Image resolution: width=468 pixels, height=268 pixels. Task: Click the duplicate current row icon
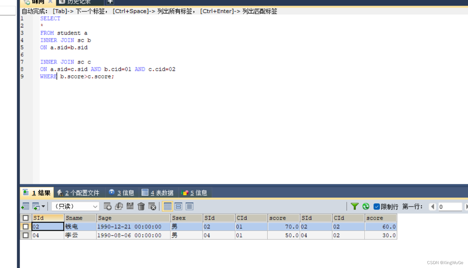(x=119, y=206)
